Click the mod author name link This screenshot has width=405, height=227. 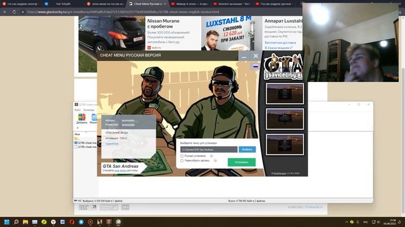(128, 120)
